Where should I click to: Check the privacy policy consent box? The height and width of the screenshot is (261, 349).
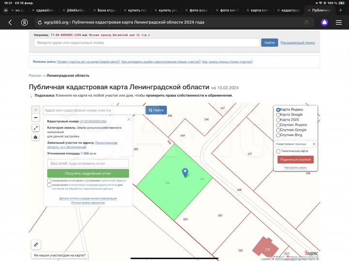click(49, 185)
